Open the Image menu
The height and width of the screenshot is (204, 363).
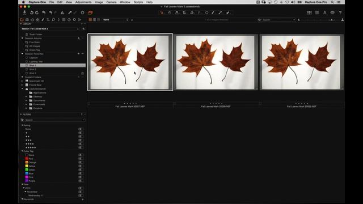(99, 2)
